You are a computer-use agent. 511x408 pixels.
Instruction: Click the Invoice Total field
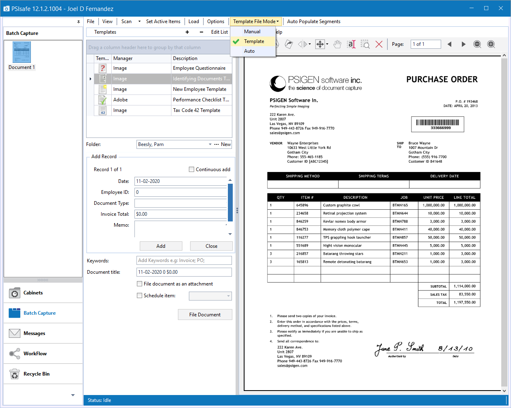[180, 214]
